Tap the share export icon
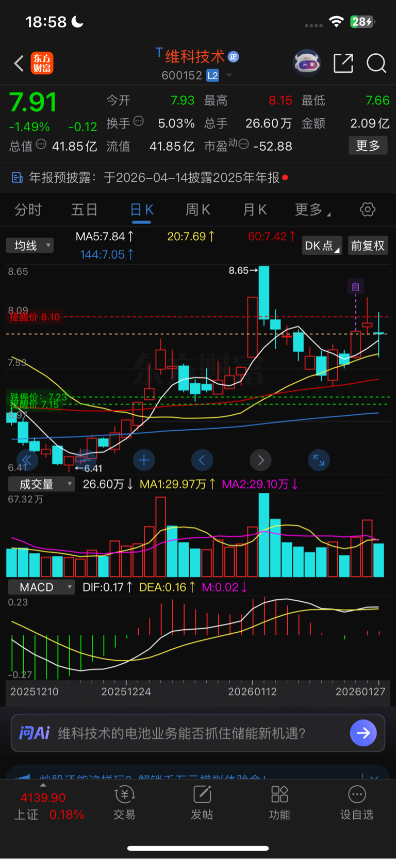The image size is (396, 859). [x=343, y=63]
